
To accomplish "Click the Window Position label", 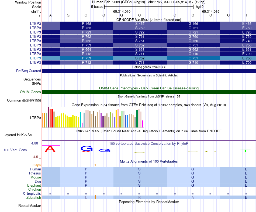I will [28, 2].
